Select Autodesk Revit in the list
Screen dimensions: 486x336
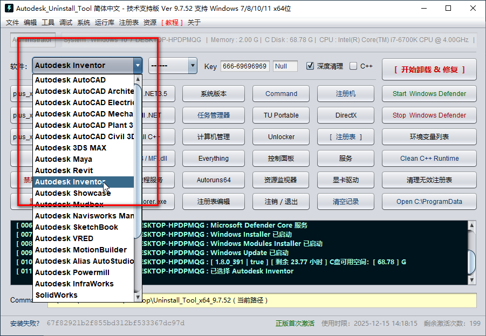[84, 170]
